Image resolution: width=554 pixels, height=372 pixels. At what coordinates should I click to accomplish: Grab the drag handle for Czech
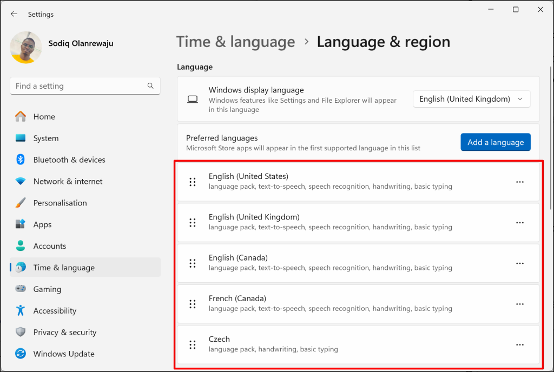[193, 344]
